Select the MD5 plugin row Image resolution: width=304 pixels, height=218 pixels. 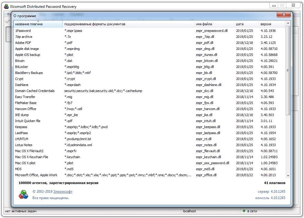tap(149, 169)
